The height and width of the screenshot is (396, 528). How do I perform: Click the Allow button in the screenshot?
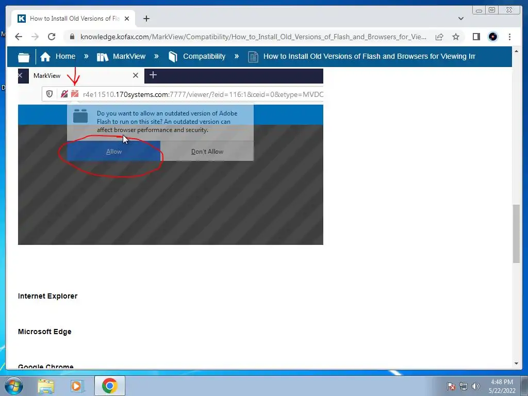[x=114, y=152]
